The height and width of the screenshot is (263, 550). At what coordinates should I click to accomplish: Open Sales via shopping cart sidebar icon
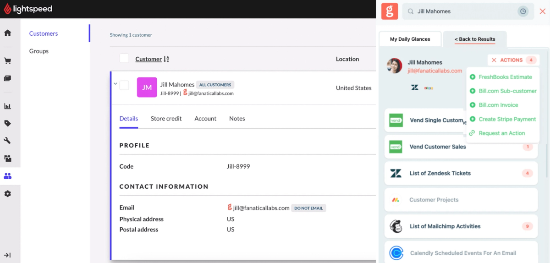[x=7, y=60]
